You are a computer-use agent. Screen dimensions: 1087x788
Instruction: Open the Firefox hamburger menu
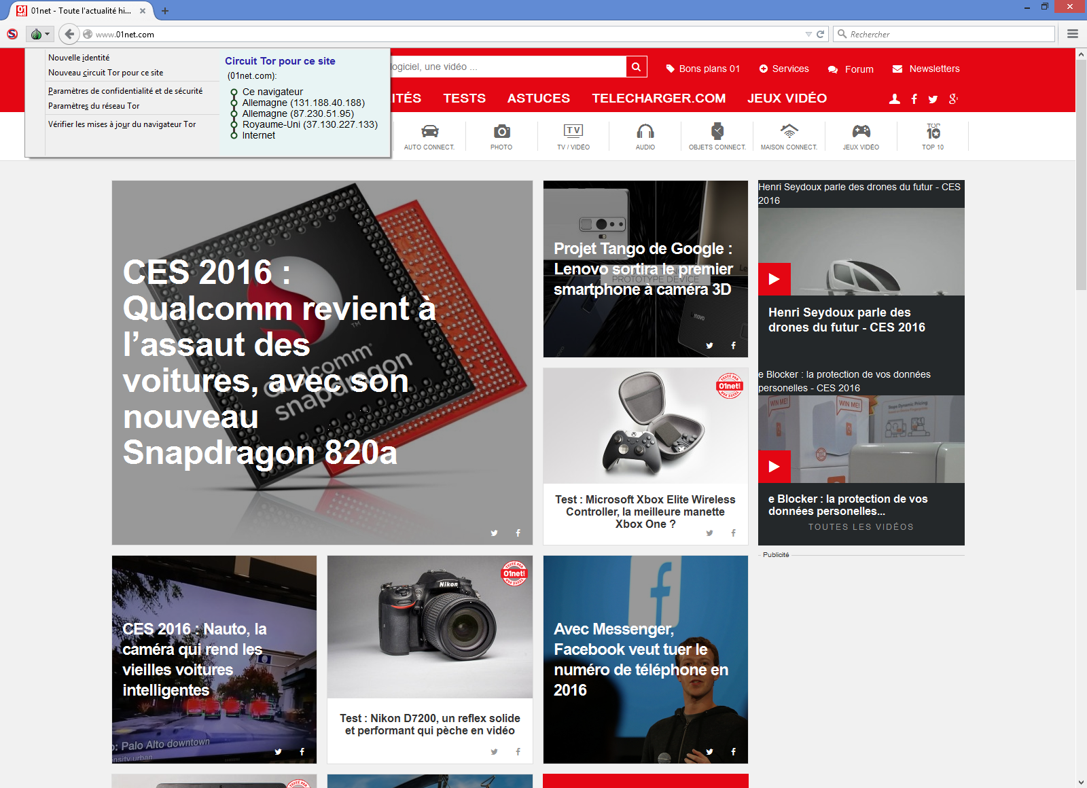(1073, 34)
